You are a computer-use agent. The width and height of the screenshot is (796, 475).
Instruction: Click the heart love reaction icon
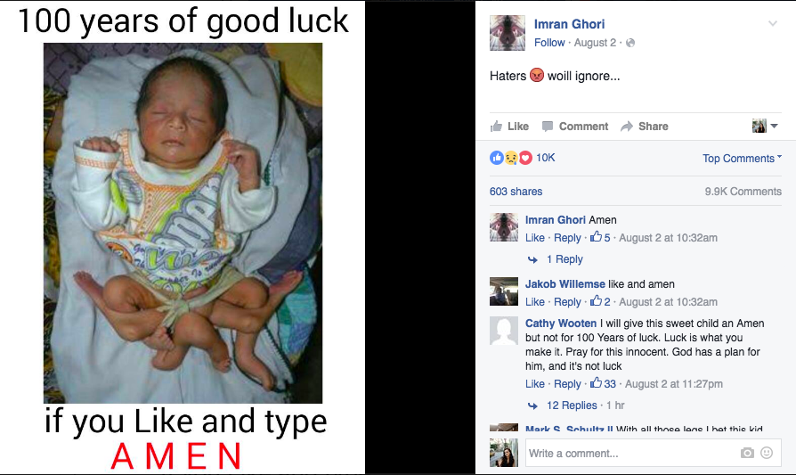pyautogui.click(x=525, y=158)
